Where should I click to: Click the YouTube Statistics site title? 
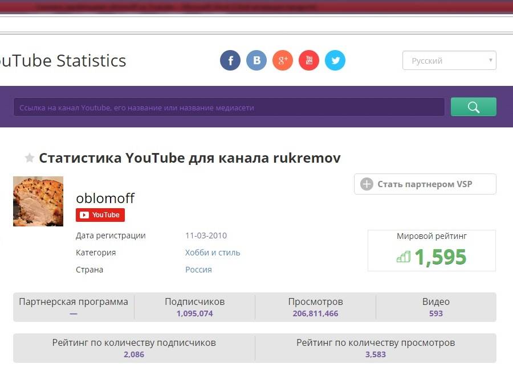[62, 61]
